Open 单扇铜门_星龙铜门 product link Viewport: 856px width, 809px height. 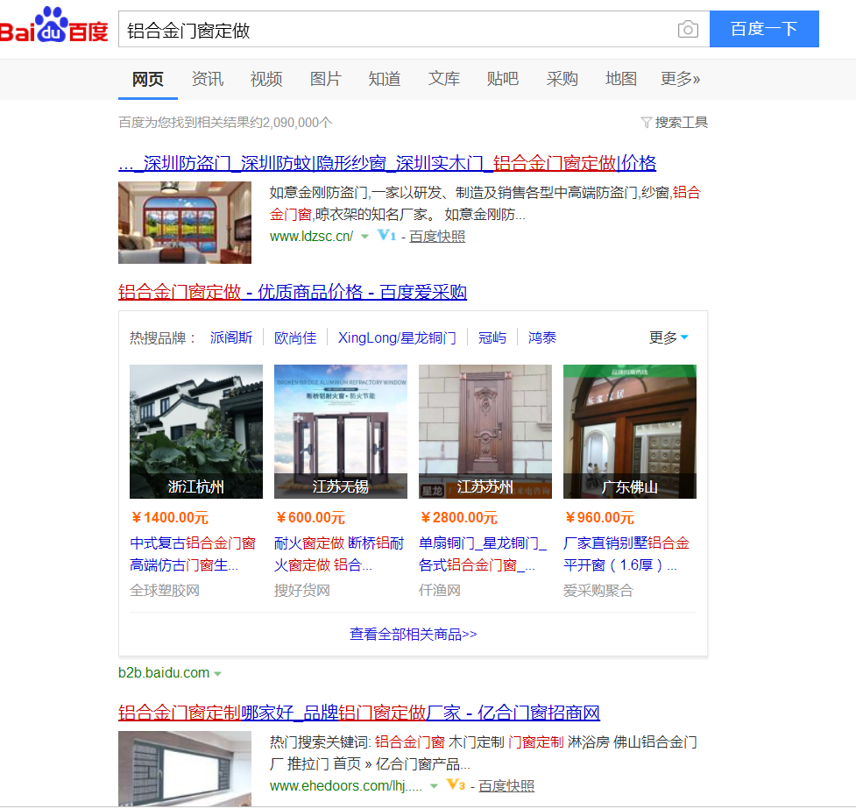(483, 554)
